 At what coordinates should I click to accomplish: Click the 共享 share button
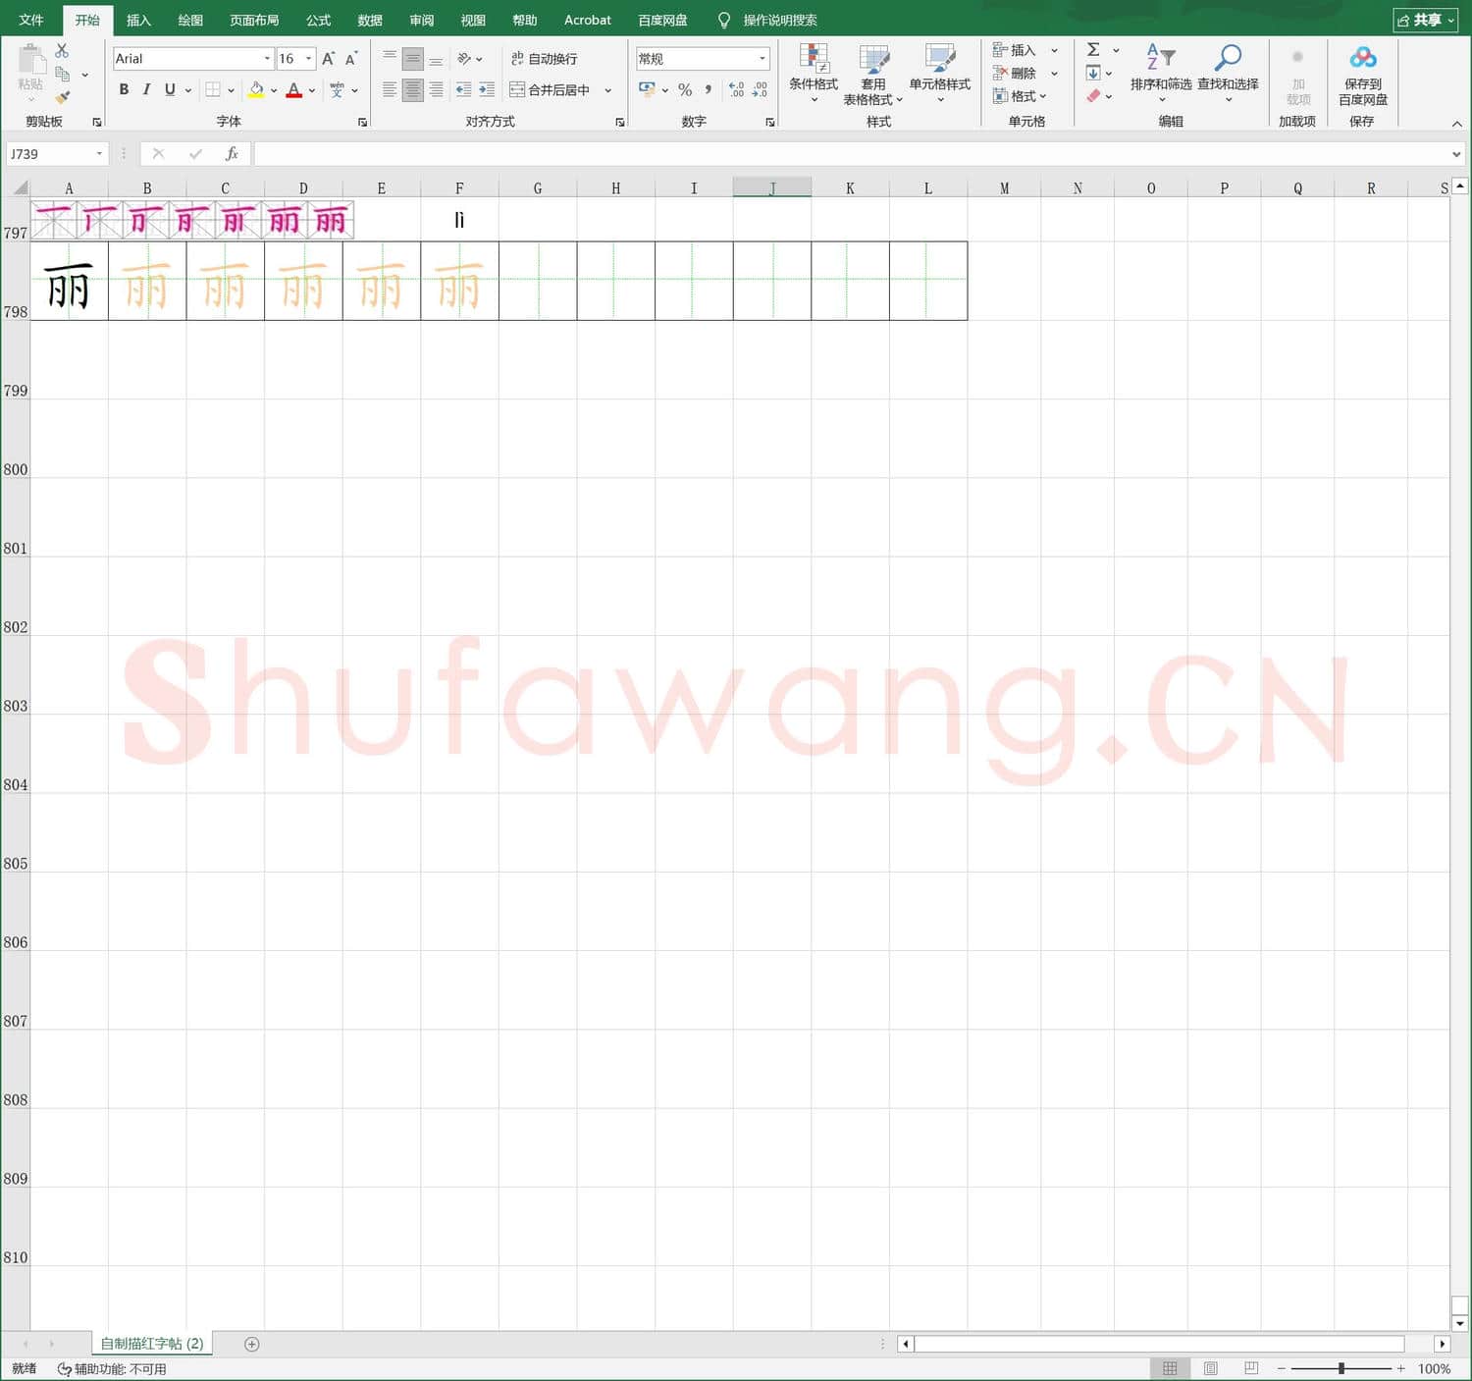pyautogui.click(x=1425, y=20)
